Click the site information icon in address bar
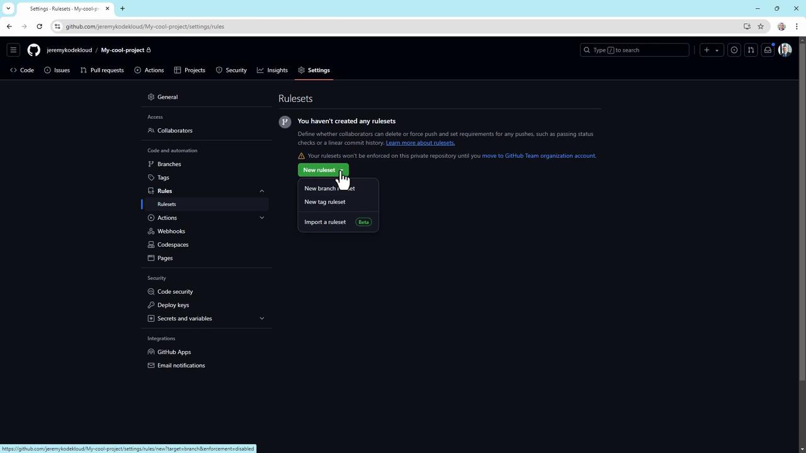806x453 pixels. (x=57, y=26)
